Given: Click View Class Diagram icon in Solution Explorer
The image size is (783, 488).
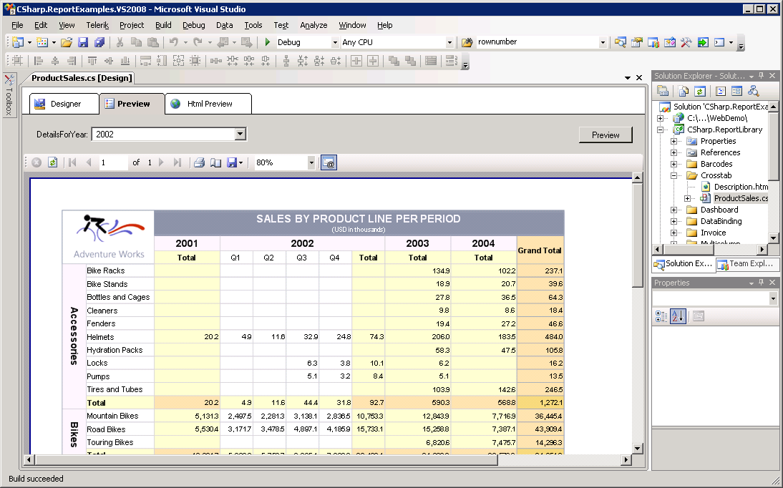Looking at the screenshot, I should pyautogui.click(x=754, y=91).
